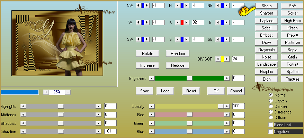Select the Lighten blend mode
Screen dimensions: 304x138
pos(271,101)
